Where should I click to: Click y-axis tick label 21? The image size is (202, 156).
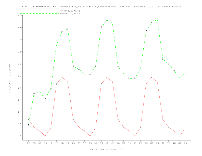pos(20,112)
